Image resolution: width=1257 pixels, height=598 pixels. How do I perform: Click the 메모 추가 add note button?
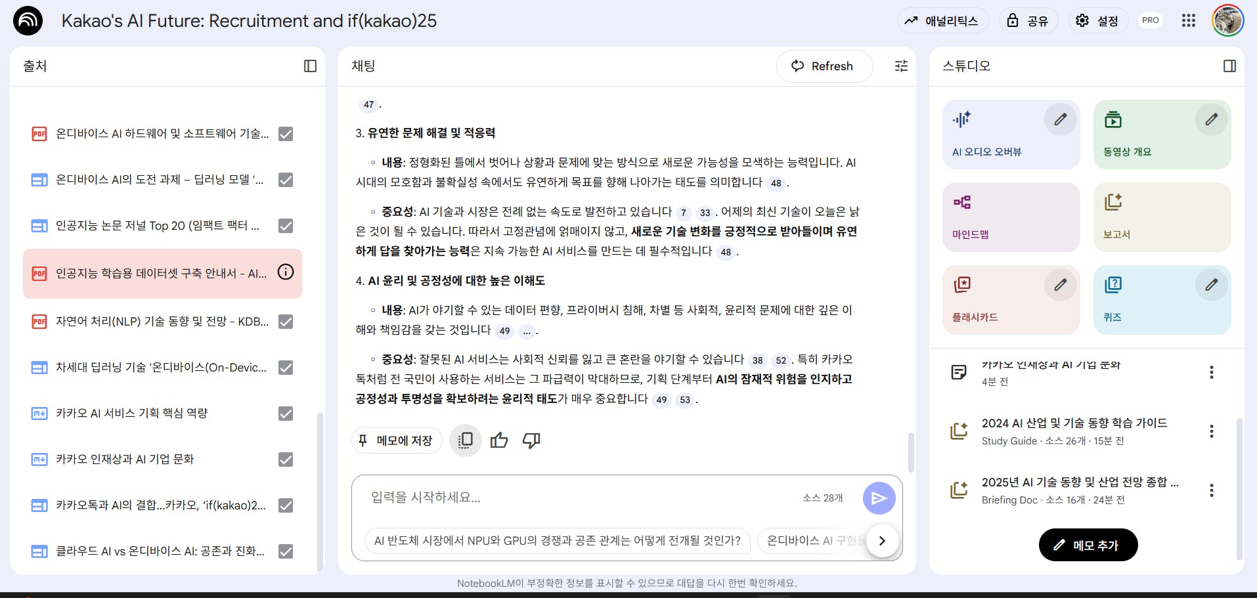click(x=1088, y=545)
